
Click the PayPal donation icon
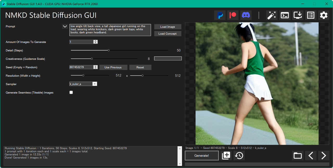(x=220, y=15)
